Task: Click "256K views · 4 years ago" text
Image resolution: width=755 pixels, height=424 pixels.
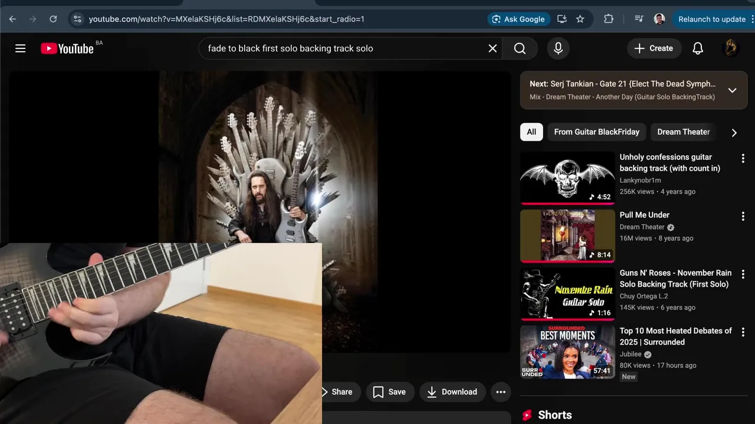Action: [x=658, y=191]
